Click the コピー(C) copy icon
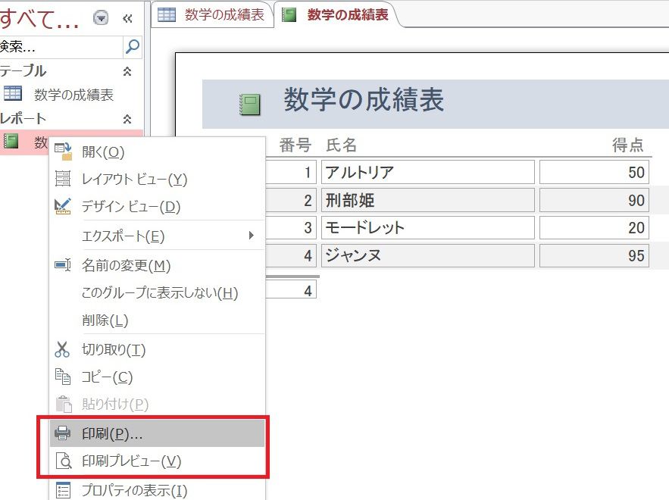The height and width of the screenshot is (500, 669). (x=63, y=377)
